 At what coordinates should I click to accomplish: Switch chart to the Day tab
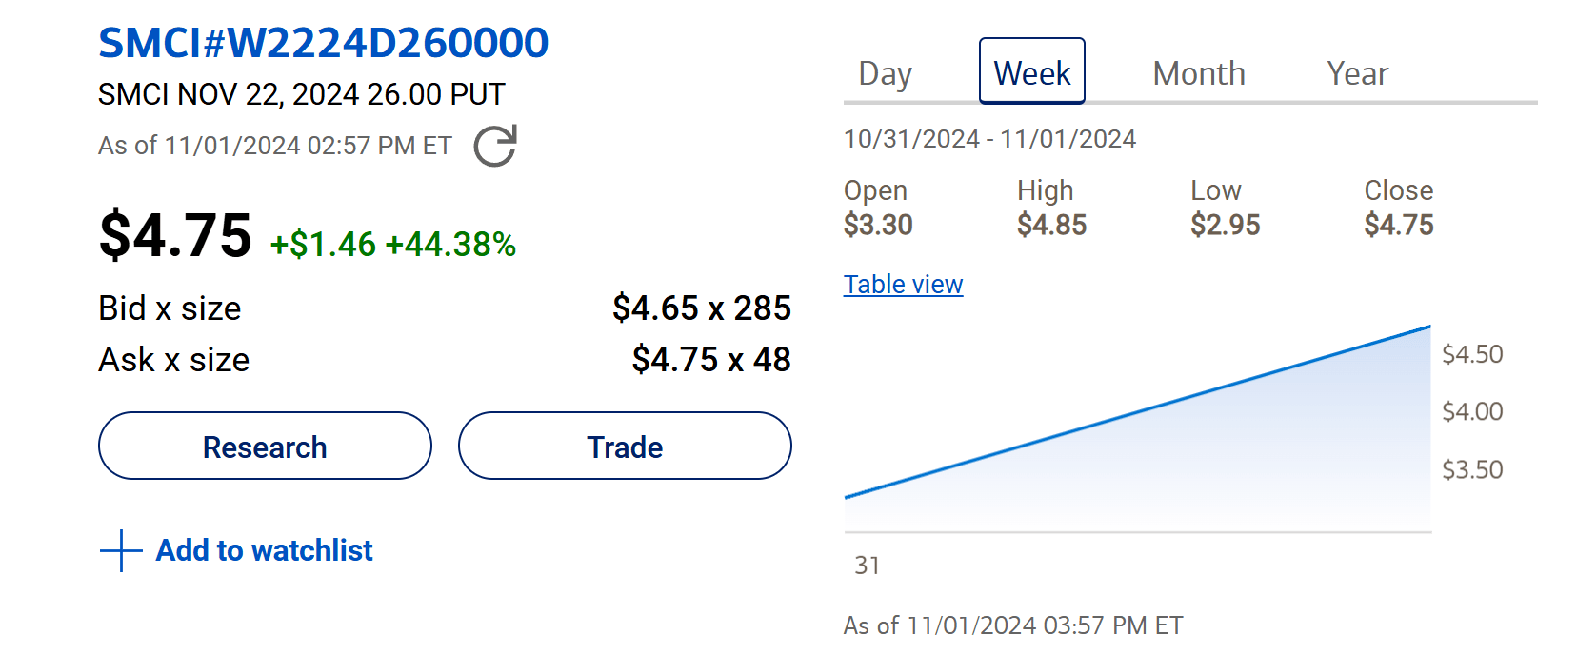tap(885, 73)
